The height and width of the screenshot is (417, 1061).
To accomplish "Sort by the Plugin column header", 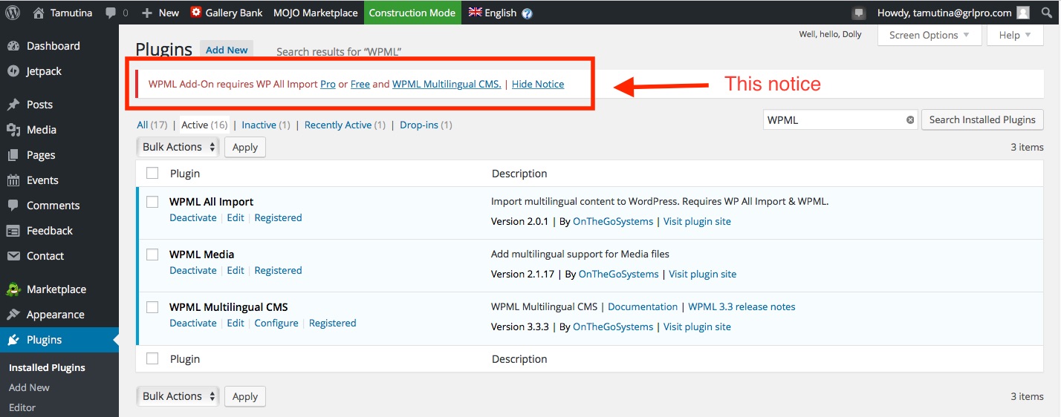I will [x=185, y=173].
